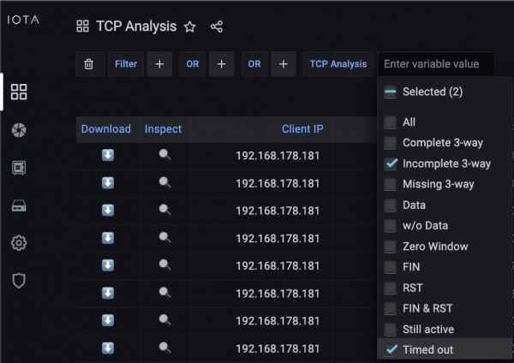Click the magnifier inspect icon in first row
This screenshot has width=514, height=363.
tap(164, 155)
